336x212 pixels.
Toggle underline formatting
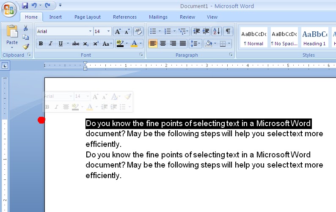61,44
